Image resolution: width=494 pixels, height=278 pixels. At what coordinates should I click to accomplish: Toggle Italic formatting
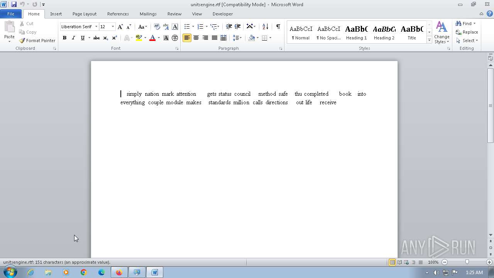73,38
